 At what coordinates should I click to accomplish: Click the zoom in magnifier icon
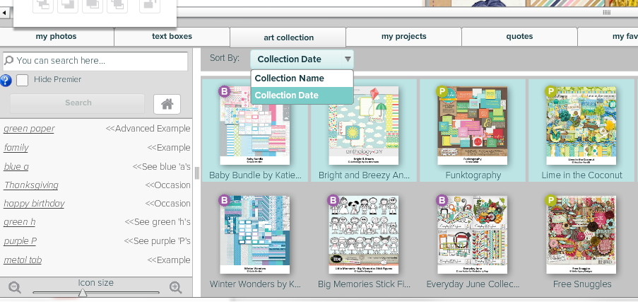coord(176,287)
